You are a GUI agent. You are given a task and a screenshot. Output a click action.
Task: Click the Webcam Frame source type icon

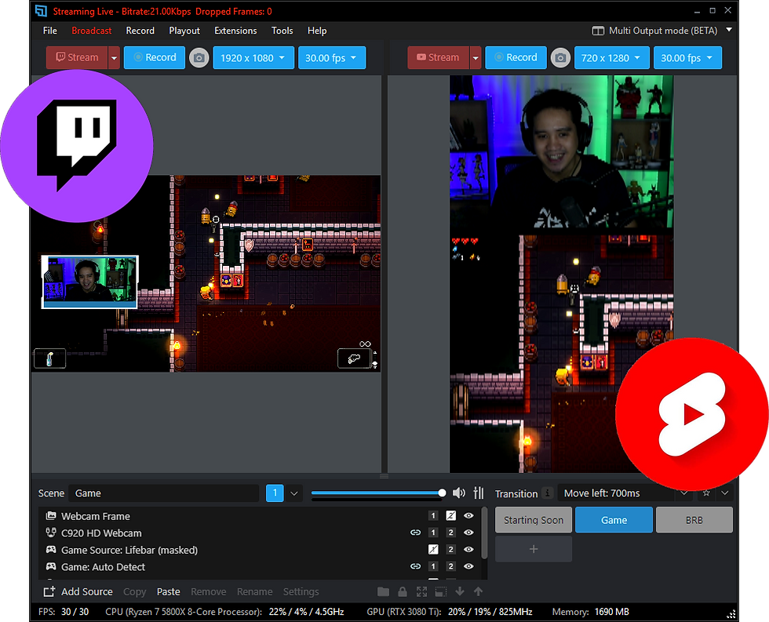coord(50,515)
